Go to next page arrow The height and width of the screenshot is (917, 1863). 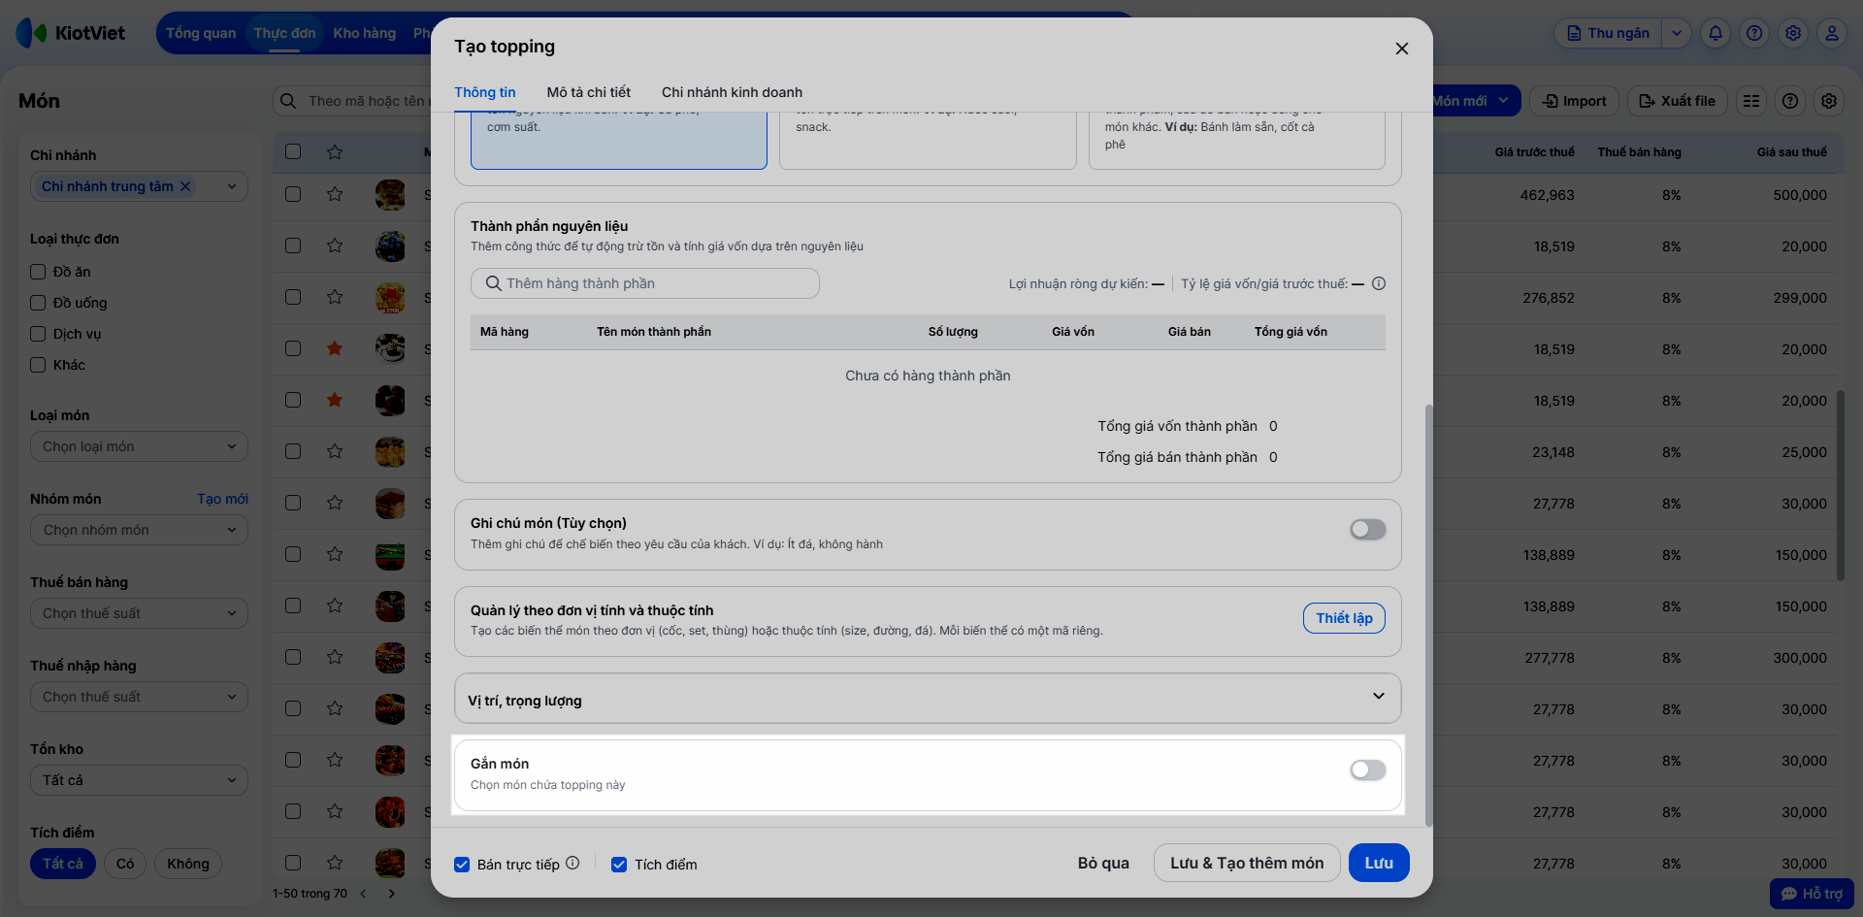392,894
